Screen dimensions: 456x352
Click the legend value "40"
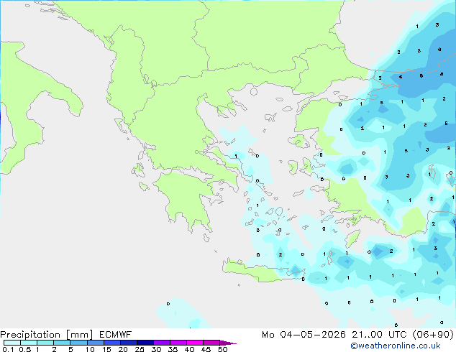point(189,349)
